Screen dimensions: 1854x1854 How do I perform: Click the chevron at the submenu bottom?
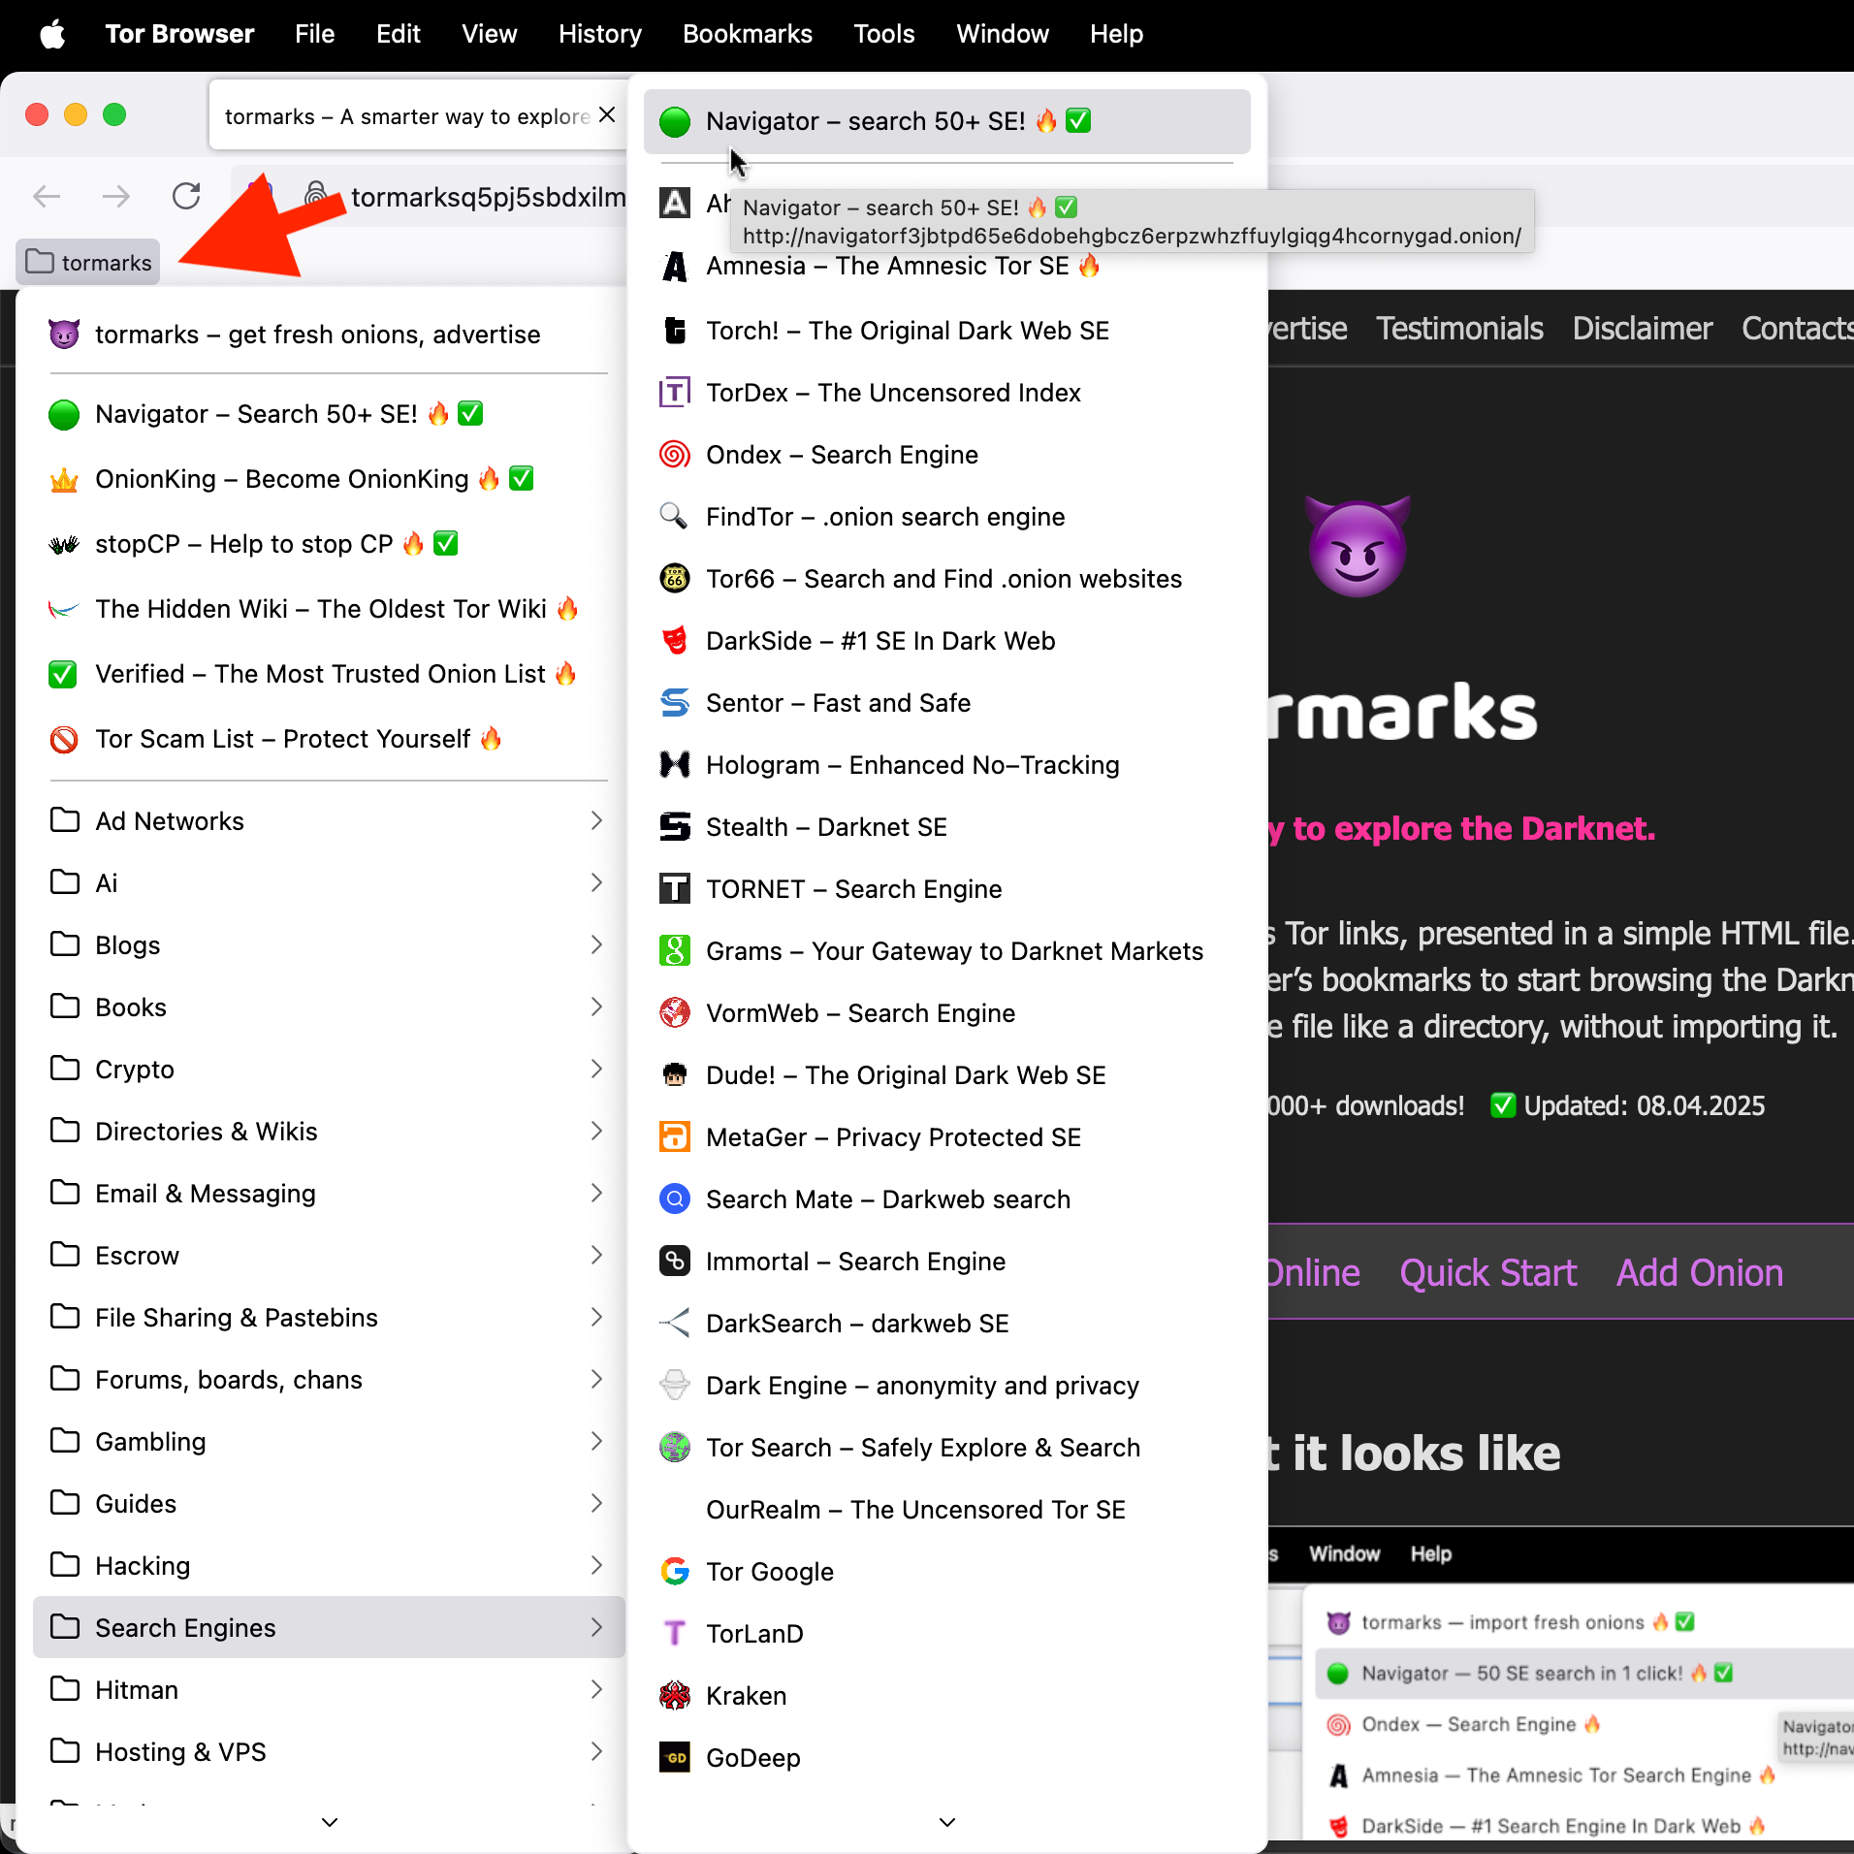point(947,1822)
